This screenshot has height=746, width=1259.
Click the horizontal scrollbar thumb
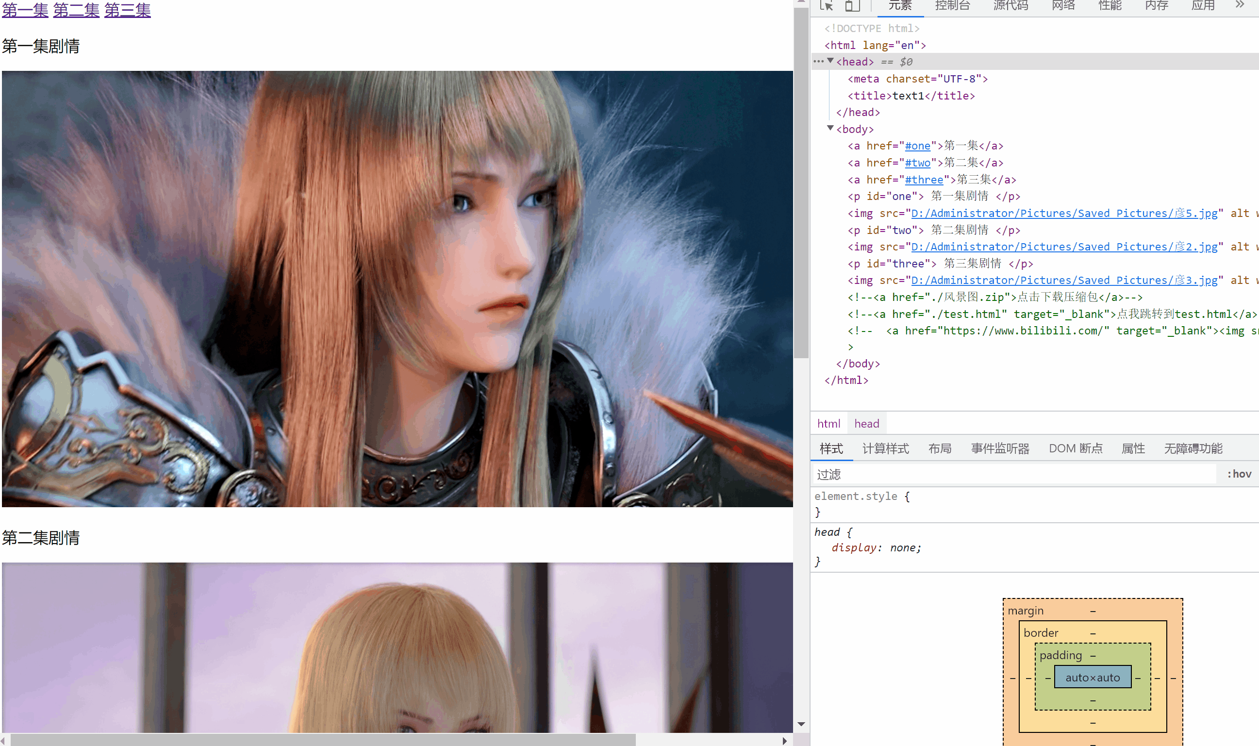coord(323,741)
